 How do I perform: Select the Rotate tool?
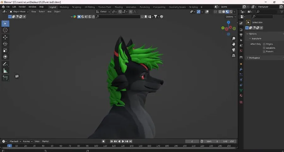pyautogui.click(x=5, y=44)
